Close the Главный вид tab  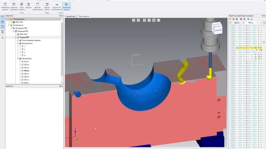76,16
